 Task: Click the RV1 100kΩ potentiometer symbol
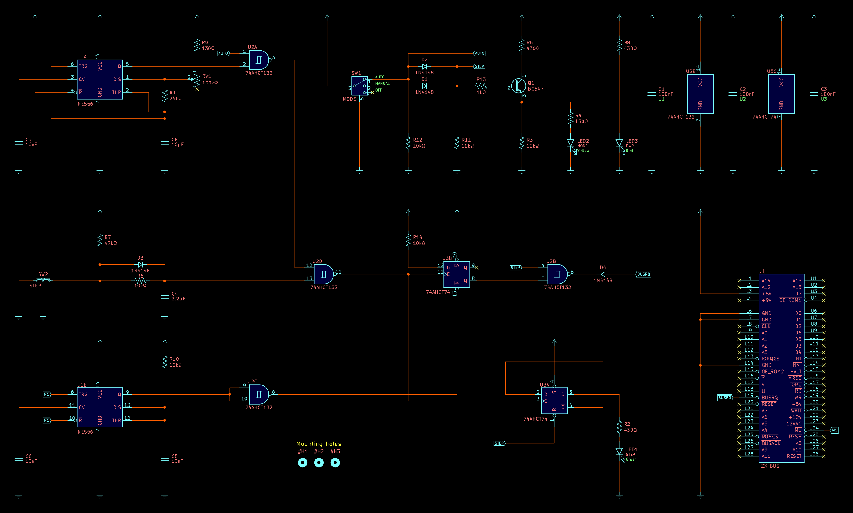click(197, 80)
